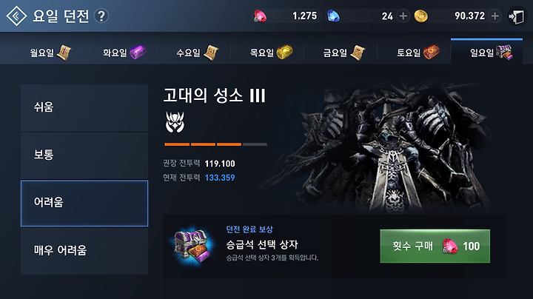
Task: Click the boss monster mask icon
Action: 175,122
